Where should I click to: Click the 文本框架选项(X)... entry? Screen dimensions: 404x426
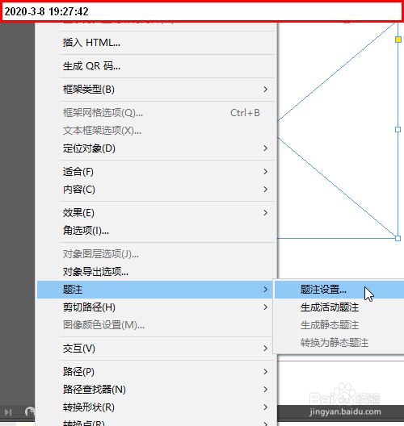pyautogui.click(x=156, y=131)
